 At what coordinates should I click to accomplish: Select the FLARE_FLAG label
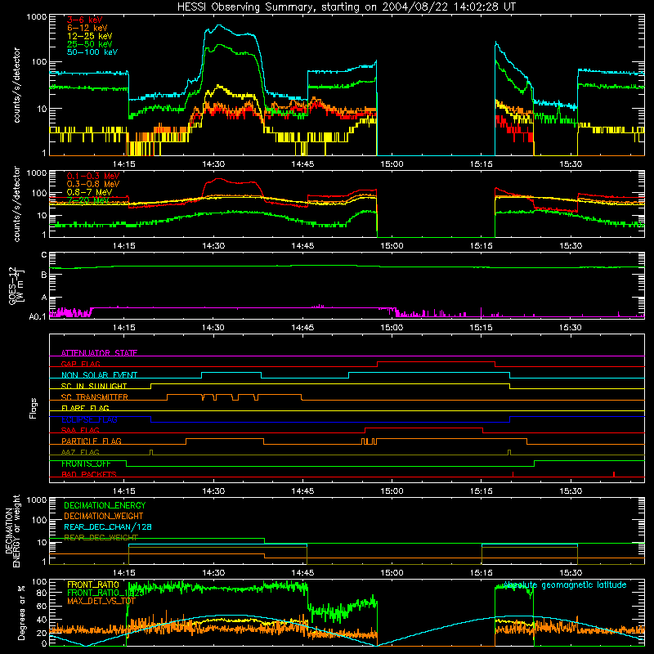point(85,408)
